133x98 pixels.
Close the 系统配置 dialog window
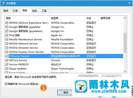(129, 3)
